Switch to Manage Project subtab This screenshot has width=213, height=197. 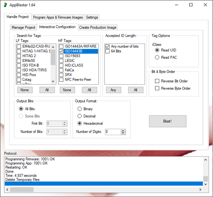click(23, 27)
